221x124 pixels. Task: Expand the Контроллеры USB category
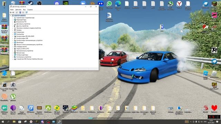(x=13, y=38)
